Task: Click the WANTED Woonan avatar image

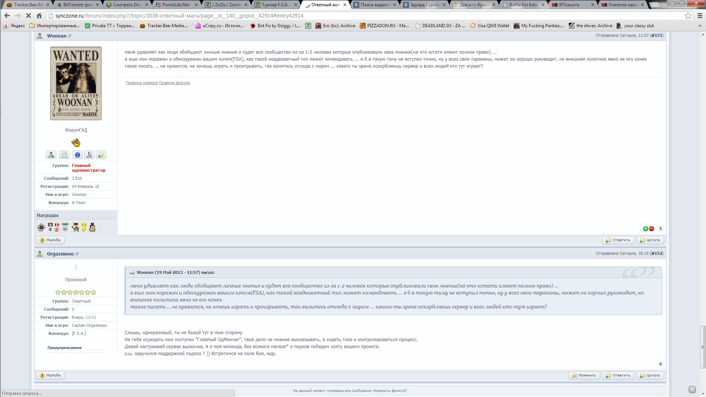Action: point(76,83)
